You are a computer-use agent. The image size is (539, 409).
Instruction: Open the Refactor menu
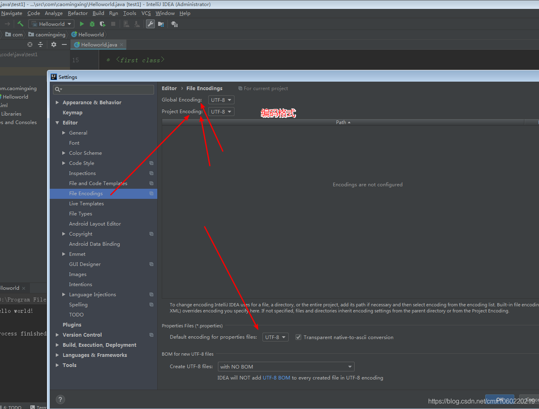[78, 13]
